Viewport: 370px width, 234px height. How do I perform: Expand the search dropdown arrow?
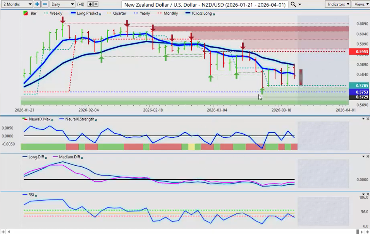tap(299, 4)
